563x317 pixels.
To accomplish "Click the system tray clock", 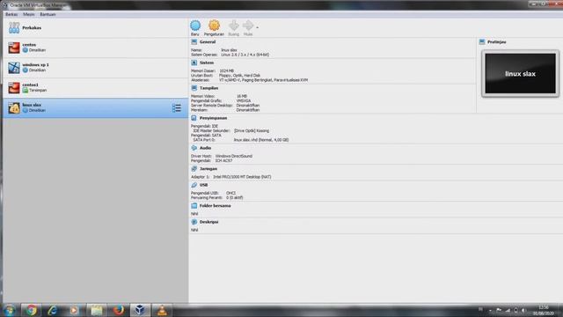I will [x=544, y=310].
